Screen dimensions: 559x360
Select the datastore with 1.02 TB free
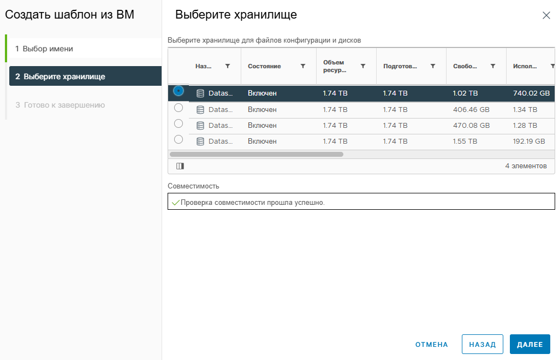[179, 91]
